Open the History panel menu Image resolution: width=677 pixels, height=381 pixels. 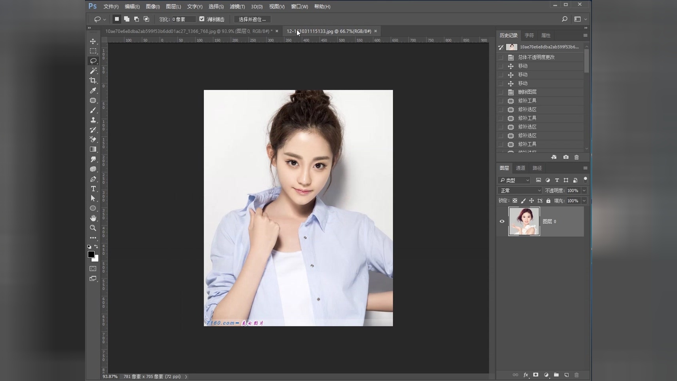coord(585,35)
